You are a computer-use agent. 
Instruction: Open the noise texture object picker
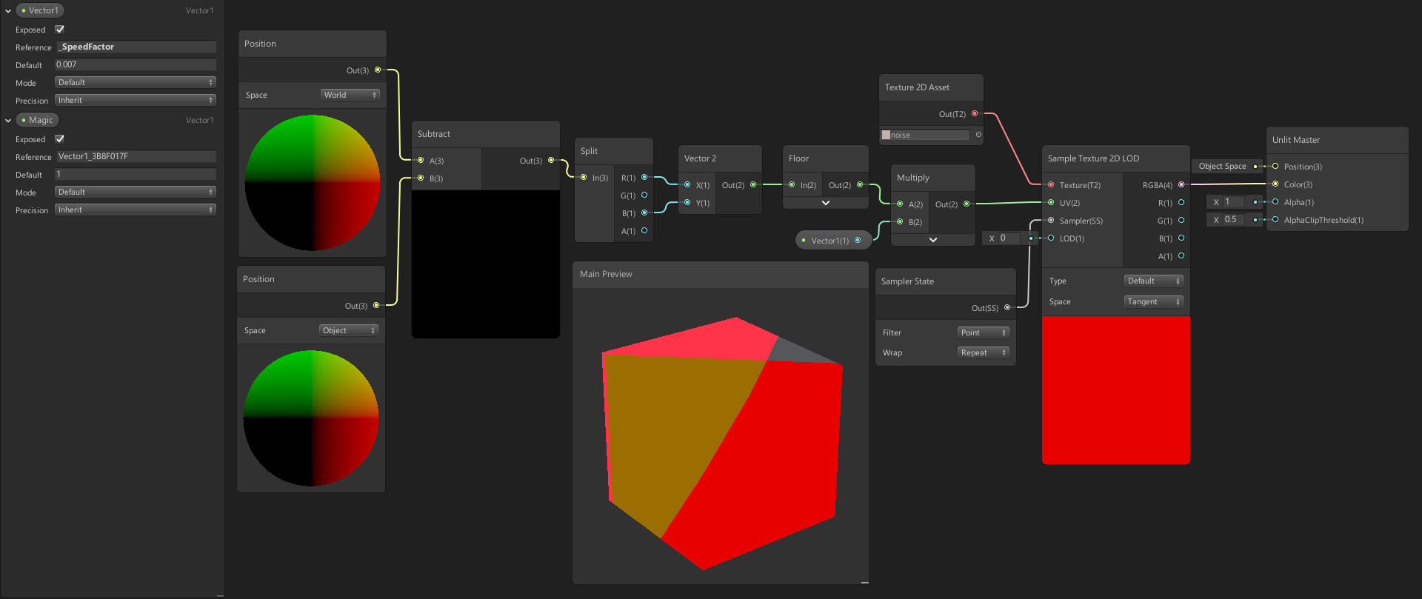[x=978, y=135]
